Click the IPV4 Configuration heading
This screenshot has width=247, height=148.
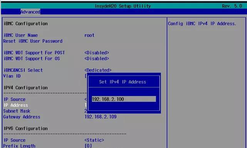click(x=25, y=88)
